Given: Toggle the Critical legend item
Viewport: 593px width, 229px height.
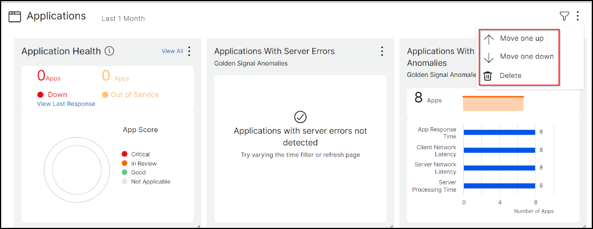Looking at the screenshot, I should click(136, 154).
